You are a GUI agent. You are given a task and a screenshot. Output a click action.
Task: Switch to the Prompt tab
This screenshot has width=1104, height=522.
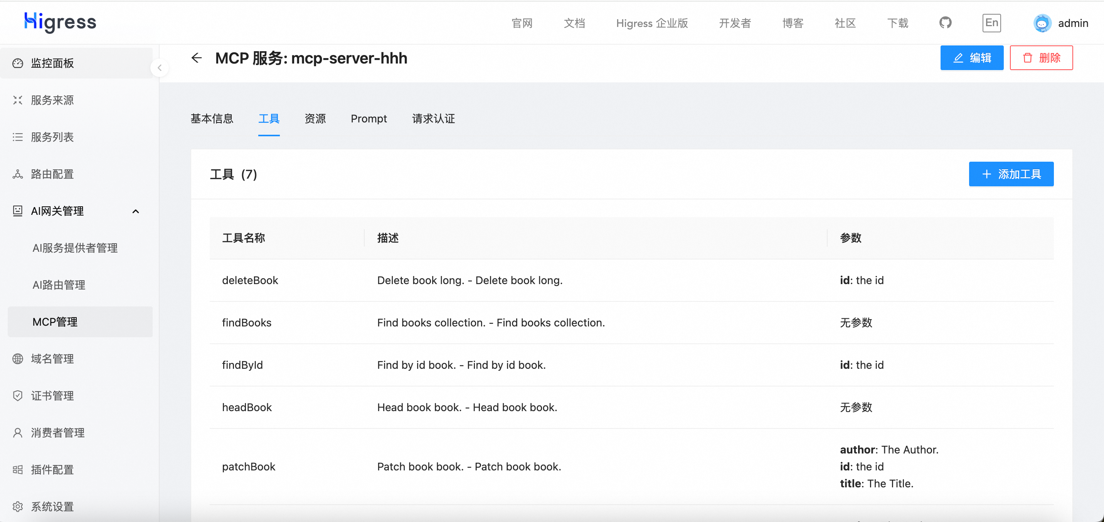click(x=369, y=119)
